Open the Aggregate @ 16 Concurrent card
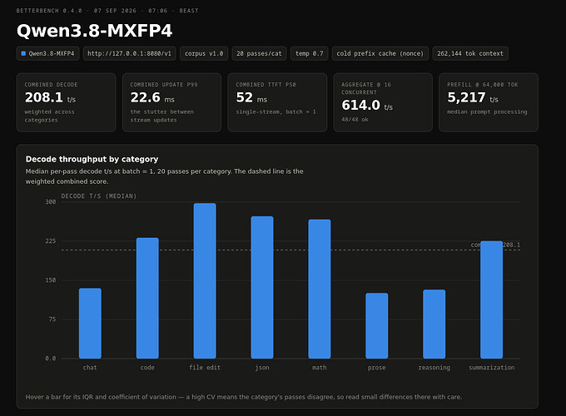 coord(383,102)
